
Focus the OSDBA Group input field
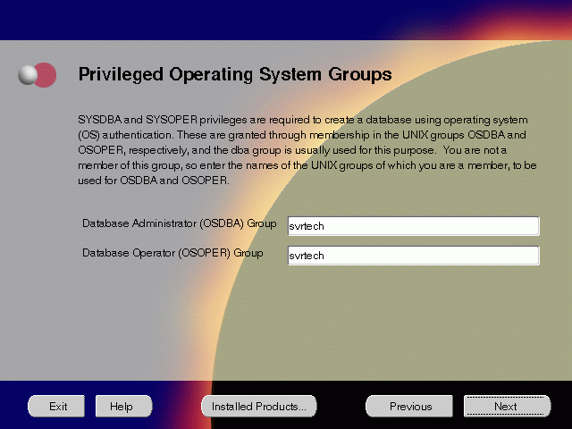coord(413,226)
